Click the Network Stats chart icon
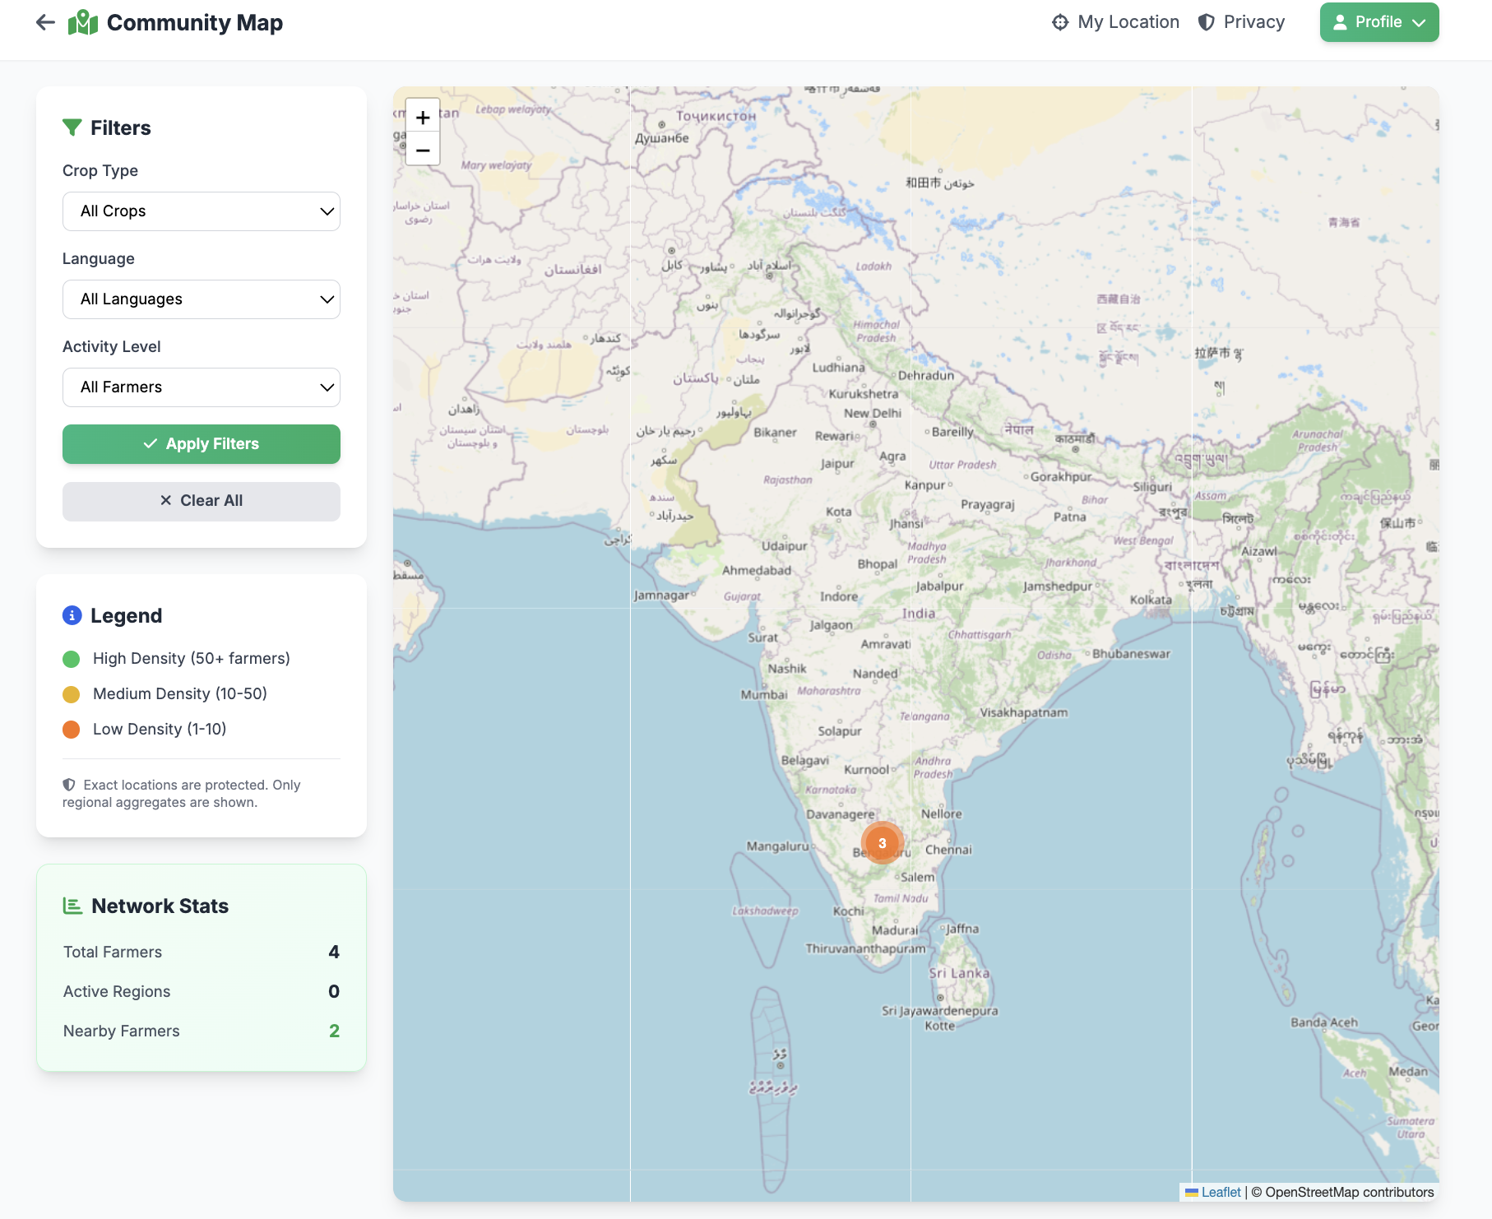 72,906
